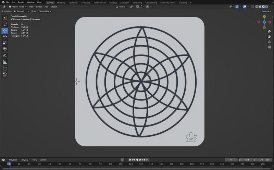
Task: Click the blue Z axis on navigation gizmo
Action: 264,22
